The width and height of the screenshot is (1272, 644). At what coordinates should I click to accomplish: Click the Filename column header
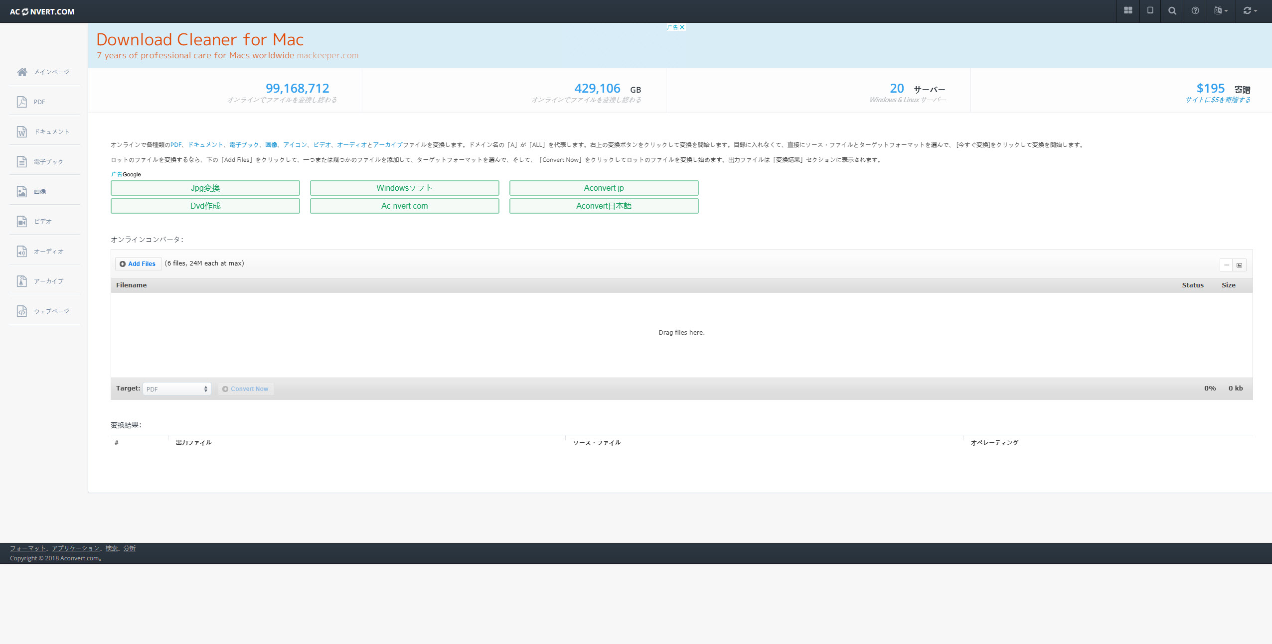[x=132, y=285]
